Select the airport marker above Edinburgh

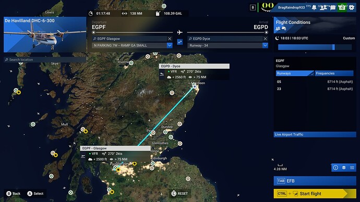[x=153, y=163]
